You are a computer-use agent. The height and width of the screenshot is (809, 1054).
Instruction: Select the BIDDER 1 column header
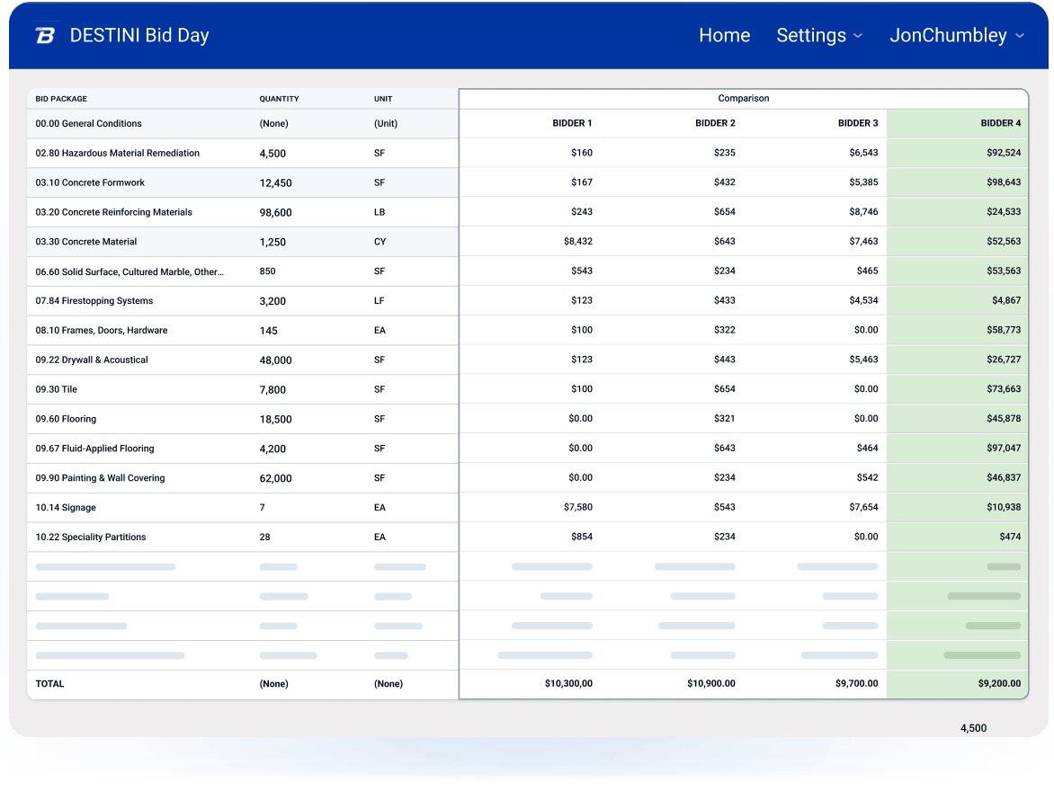coord(572,123)
